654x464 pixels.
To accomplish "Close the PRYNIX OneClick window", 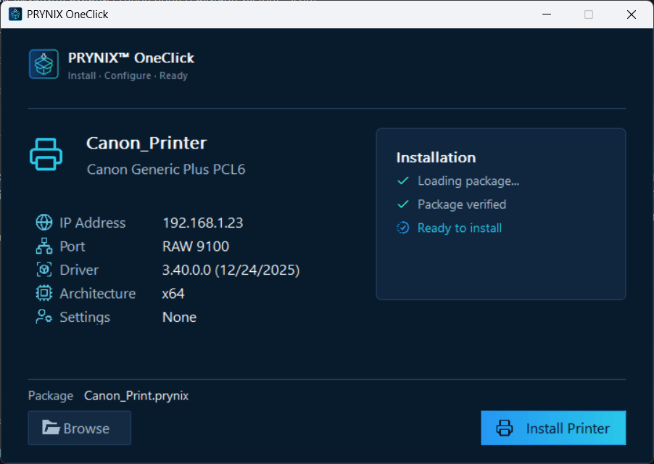I will (x=632, y=14).
